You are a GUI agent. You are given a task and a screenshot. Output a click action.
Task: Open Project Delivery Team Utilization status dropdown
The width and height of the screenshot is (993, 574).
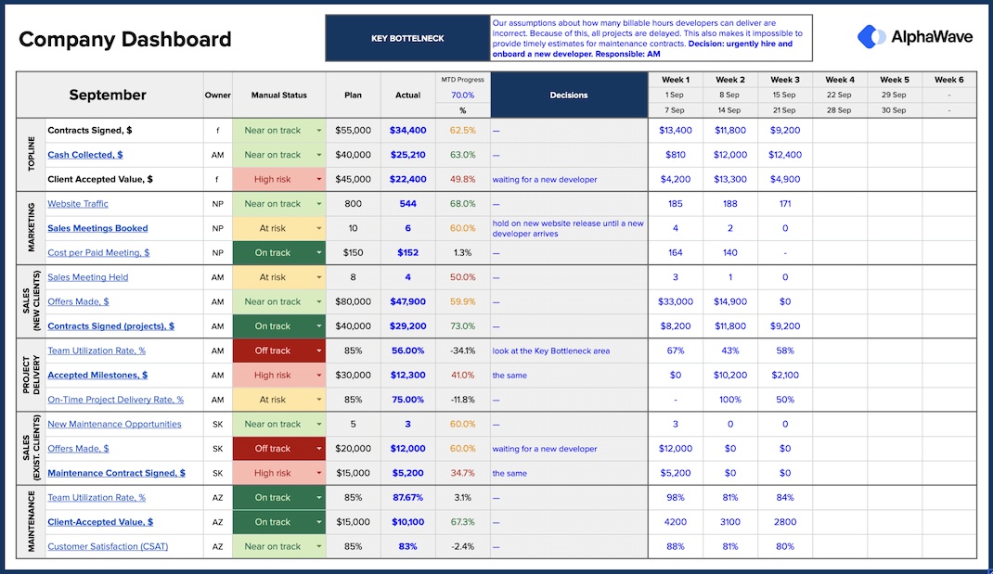(318, 351)
